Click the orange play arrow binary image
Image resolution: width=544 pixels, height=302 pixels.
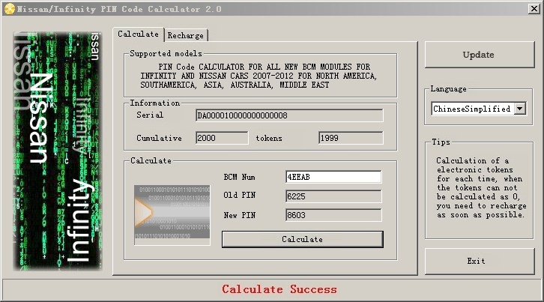pyautogui.click(x=172, y=215)
